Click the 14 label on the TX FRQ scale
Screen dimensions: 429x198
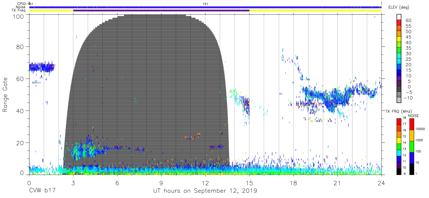click(x=404, y=143)
